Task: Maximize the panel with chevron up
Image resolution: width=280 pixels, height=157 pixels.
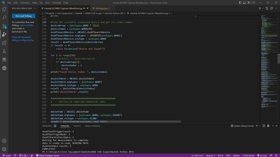Action: click(273, 126)
